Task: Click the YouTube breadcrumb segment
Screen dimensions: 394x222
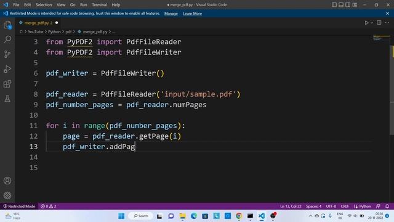Action: 36,31
